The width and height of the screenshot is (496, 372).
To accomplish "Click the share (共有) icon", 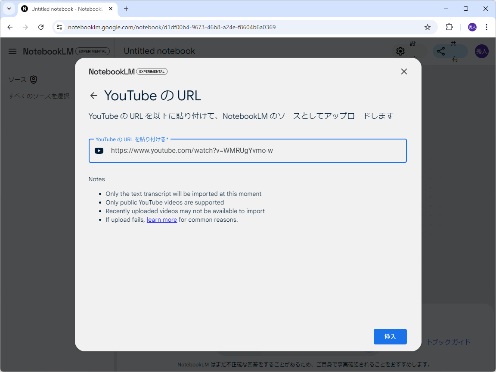I will (x=441, y=51).
